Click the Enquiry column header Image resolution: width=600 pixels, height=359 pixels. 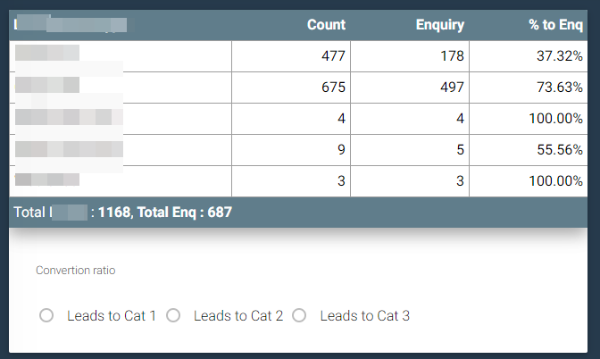pos(439,25)
